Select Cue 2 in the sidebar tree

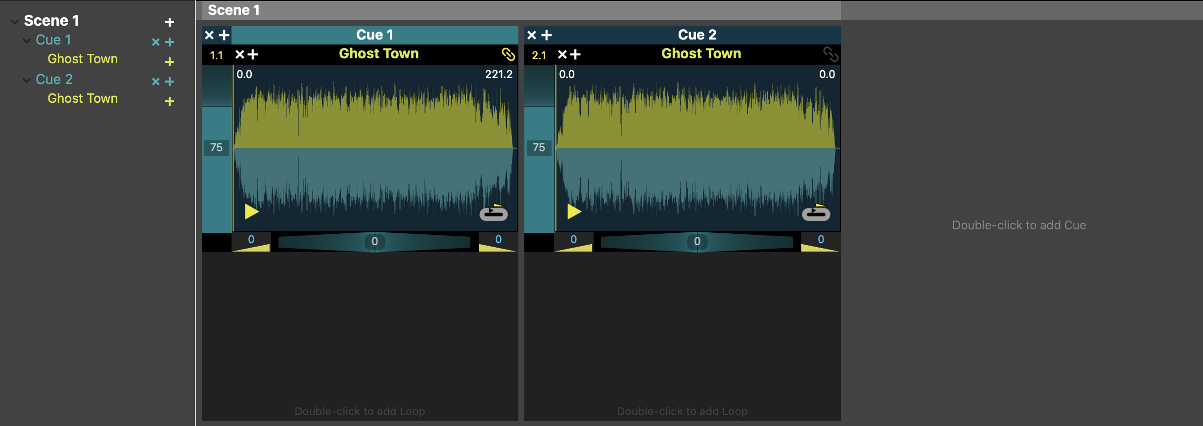pyautogui.click(x=54, y=80)
